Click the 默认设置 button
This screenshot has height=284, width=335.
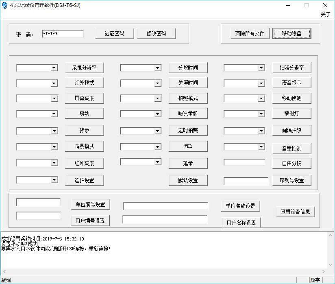click(188, 180)
